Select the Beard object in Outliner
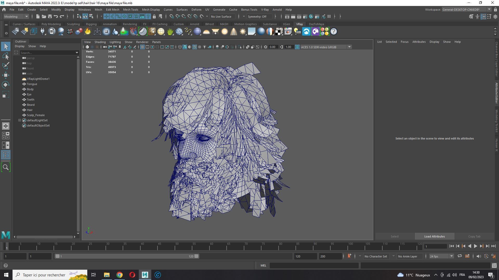Screen dimensions: 499x280 (x=31, y=105)
